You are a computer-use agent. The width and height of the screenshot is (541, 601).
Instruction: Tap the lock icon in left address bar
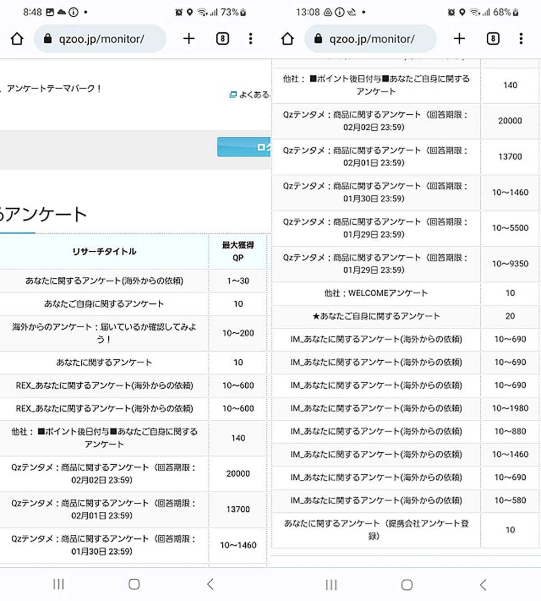point(48,39)
